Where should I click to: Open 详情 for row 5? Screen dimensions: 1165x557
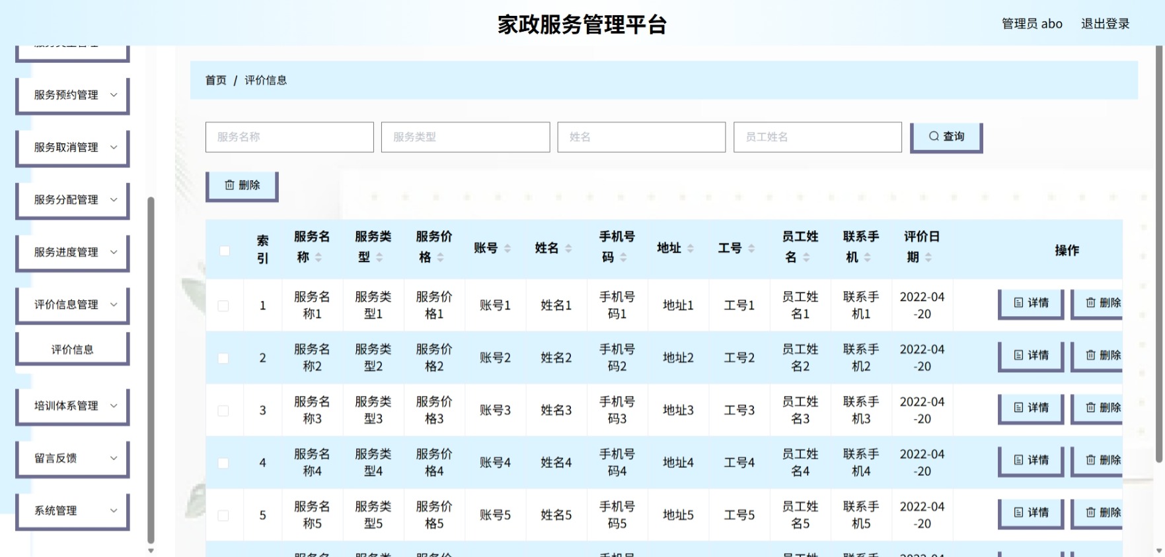click(x=1031, y=513)
